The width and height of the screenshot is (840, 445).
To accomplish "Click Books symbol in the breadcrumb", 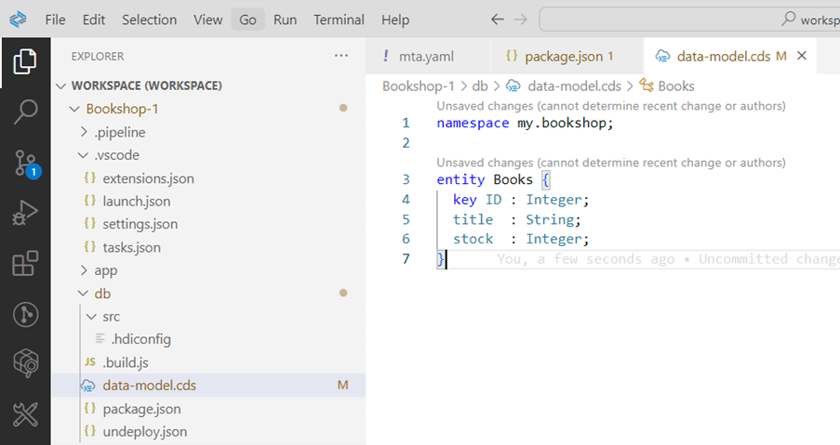I will pos(676,86).
